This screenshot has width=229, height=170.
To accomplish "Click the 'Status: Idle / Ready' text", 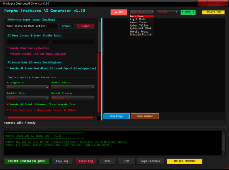I will click(x=20, y=123).
